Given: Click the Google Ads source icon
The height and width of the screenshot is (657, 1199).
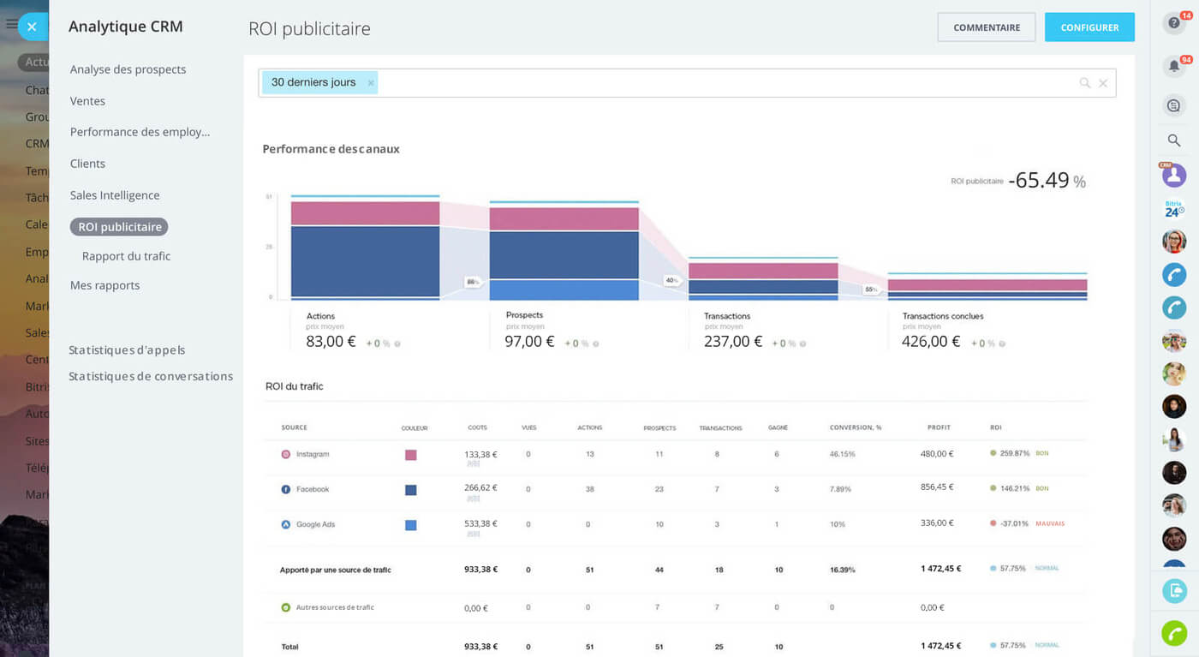Looking at the screenshot, I should 286,524.
